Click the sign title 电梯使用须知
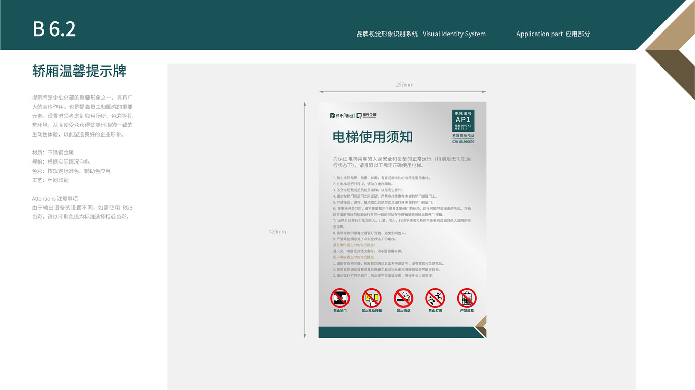 (x=372, y=137)
